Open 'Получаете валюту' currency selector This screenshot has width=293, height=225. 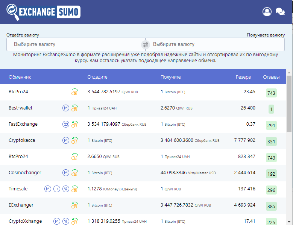point(215,44)
